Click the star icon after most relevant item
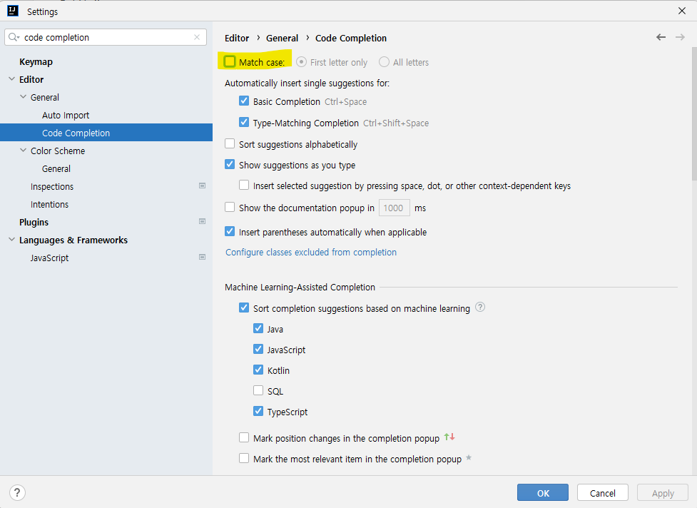Image resolution: width=697 pixels, height=508 pixels. pos(469,458)
